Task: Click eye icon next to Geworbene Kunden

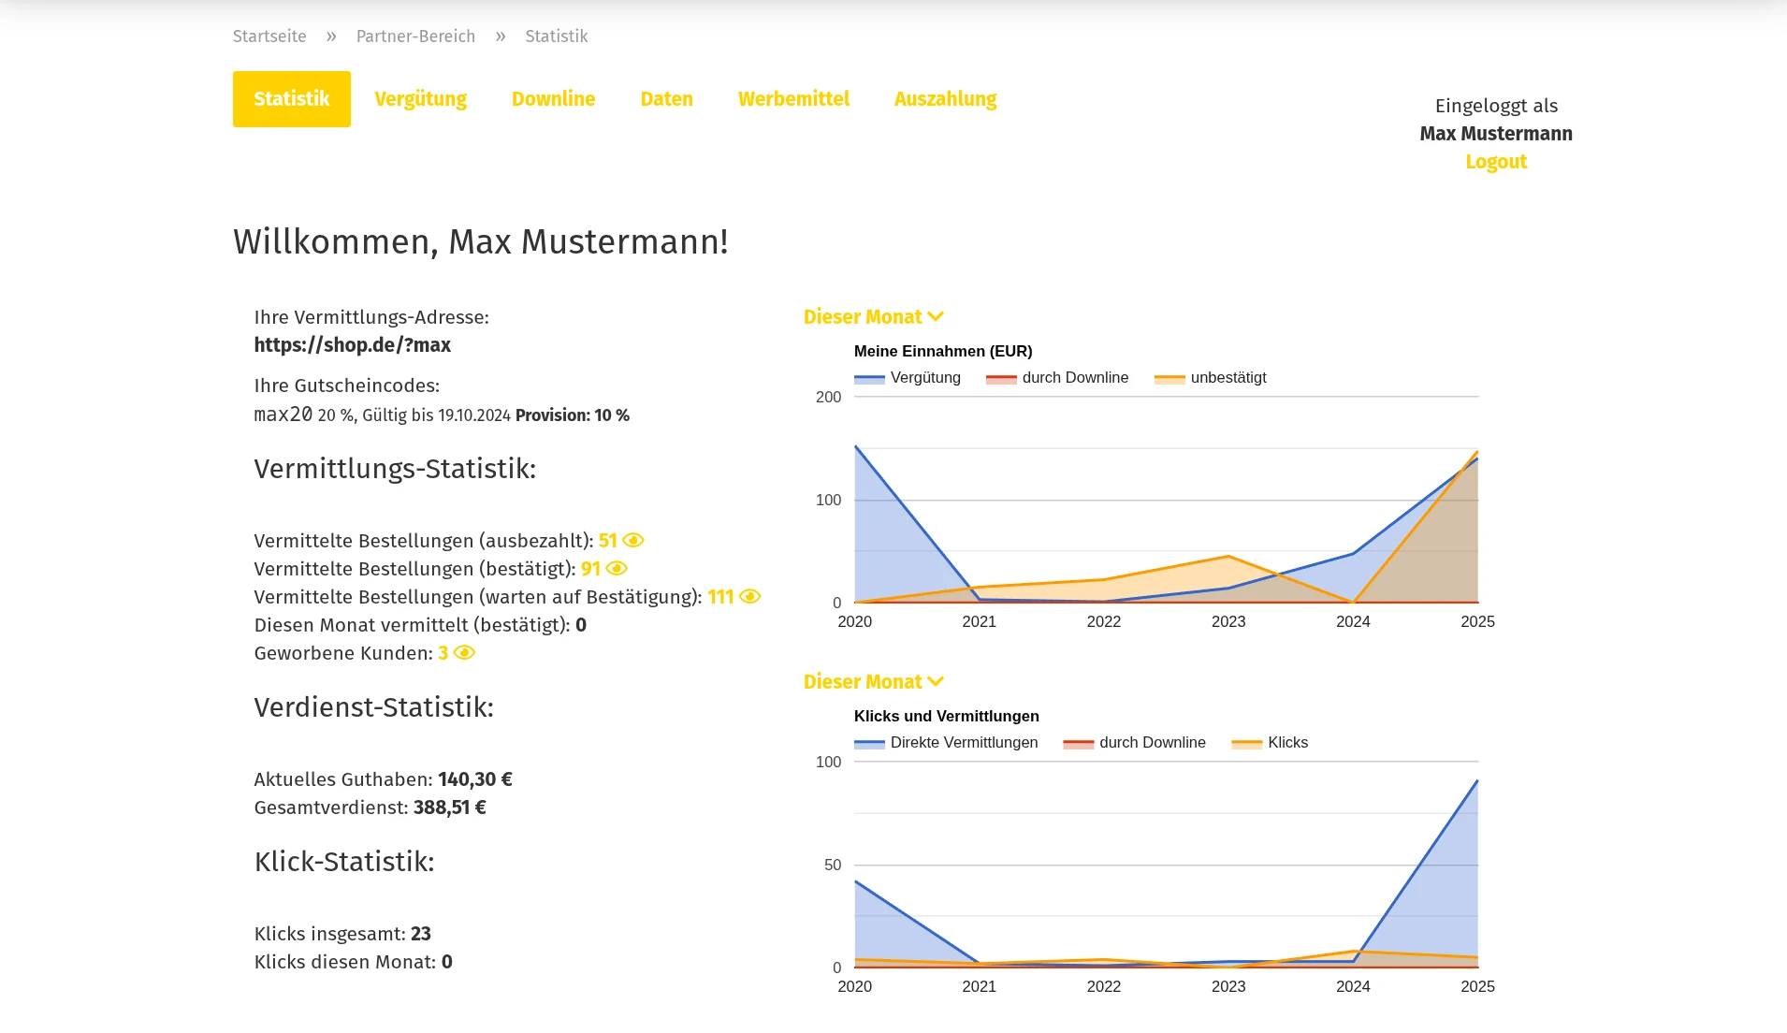Action: (464, 653)
